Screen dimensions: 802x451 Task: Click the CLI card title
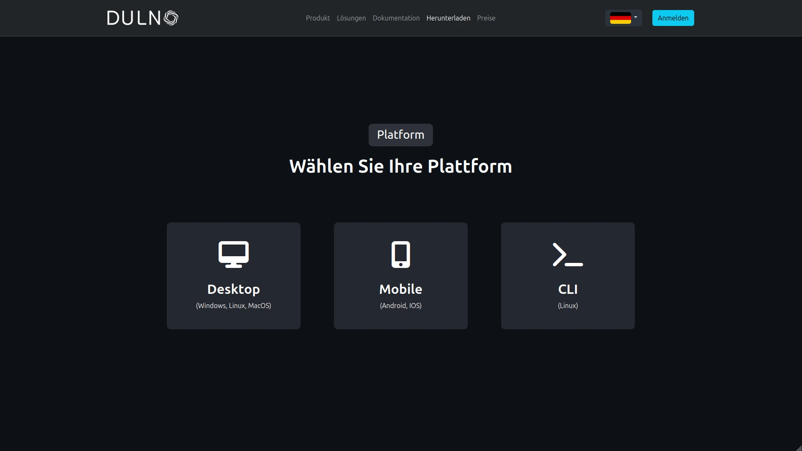568,289
